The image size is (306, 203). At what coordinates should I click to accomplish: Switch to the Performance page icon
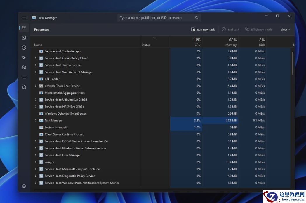coord(24,38)
